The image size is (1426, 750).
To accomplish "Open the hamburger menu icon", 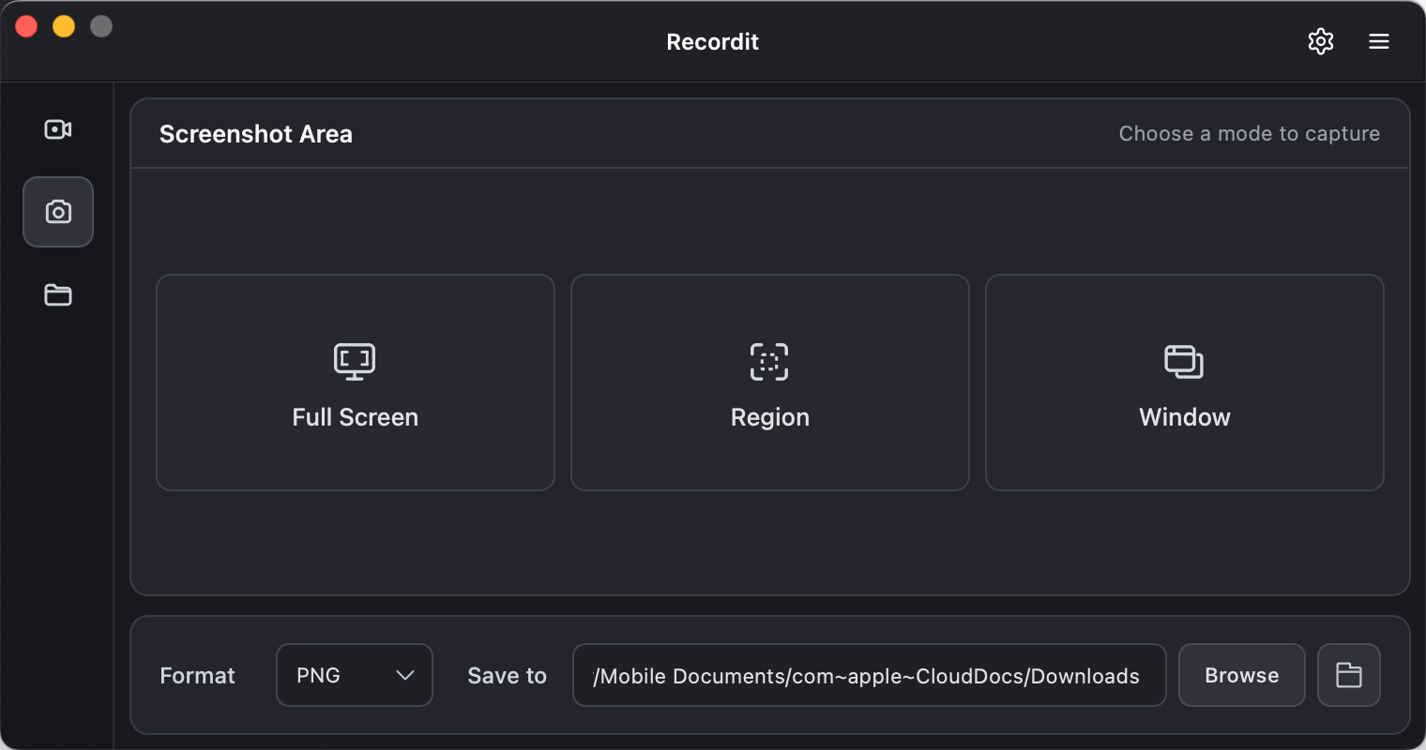I will [1379, 41].
